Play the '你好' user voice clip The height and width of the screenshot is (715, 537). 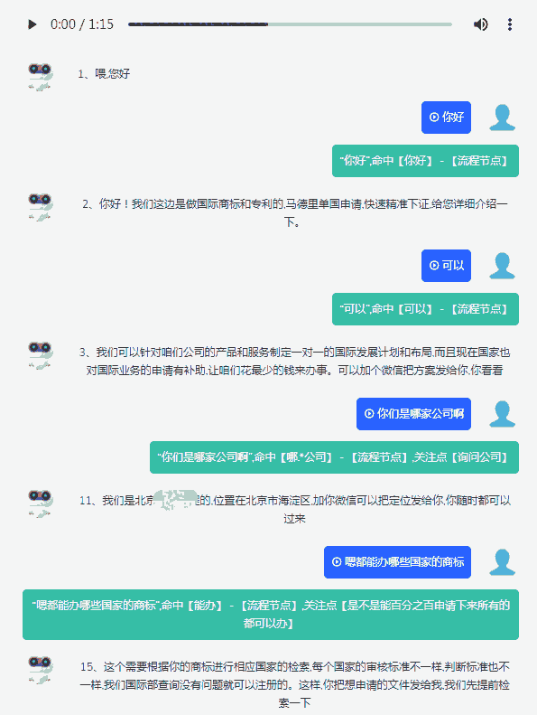point(446,118)
